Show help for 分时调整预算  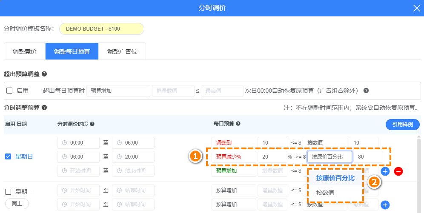[x=44, y=108]
